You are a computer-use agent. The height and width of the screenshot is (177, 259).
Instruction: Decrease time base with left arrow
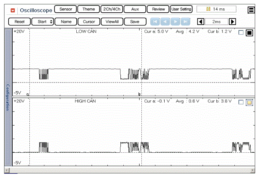pyautogui.click(x=200, y=22)
